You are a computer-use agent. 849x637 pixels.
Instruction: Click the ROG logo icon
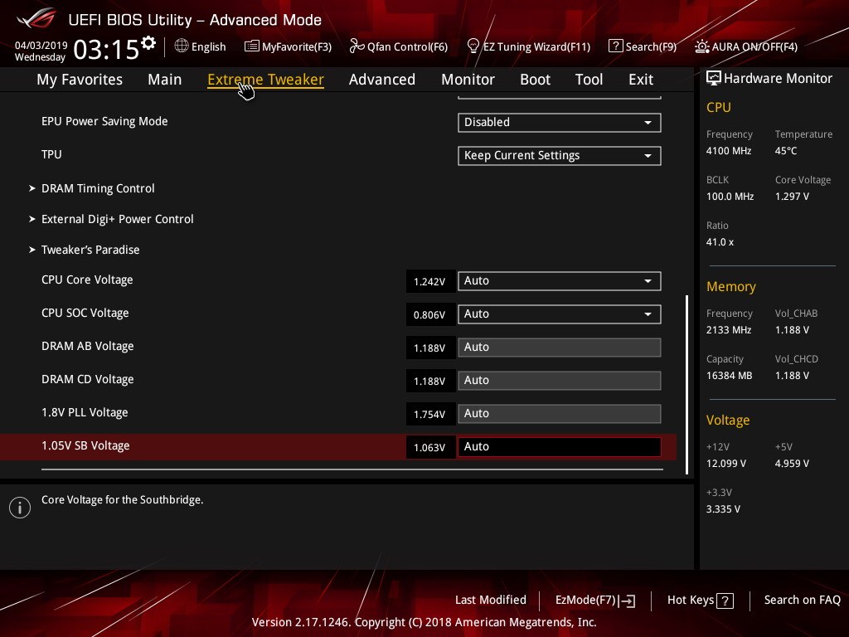(36, 18)
